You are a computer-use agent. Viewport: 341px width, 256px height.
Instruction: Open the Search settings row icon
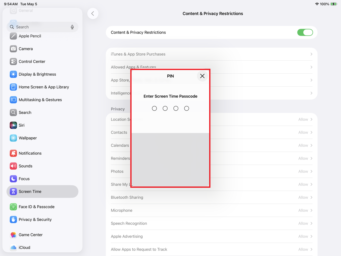point(13,112)
